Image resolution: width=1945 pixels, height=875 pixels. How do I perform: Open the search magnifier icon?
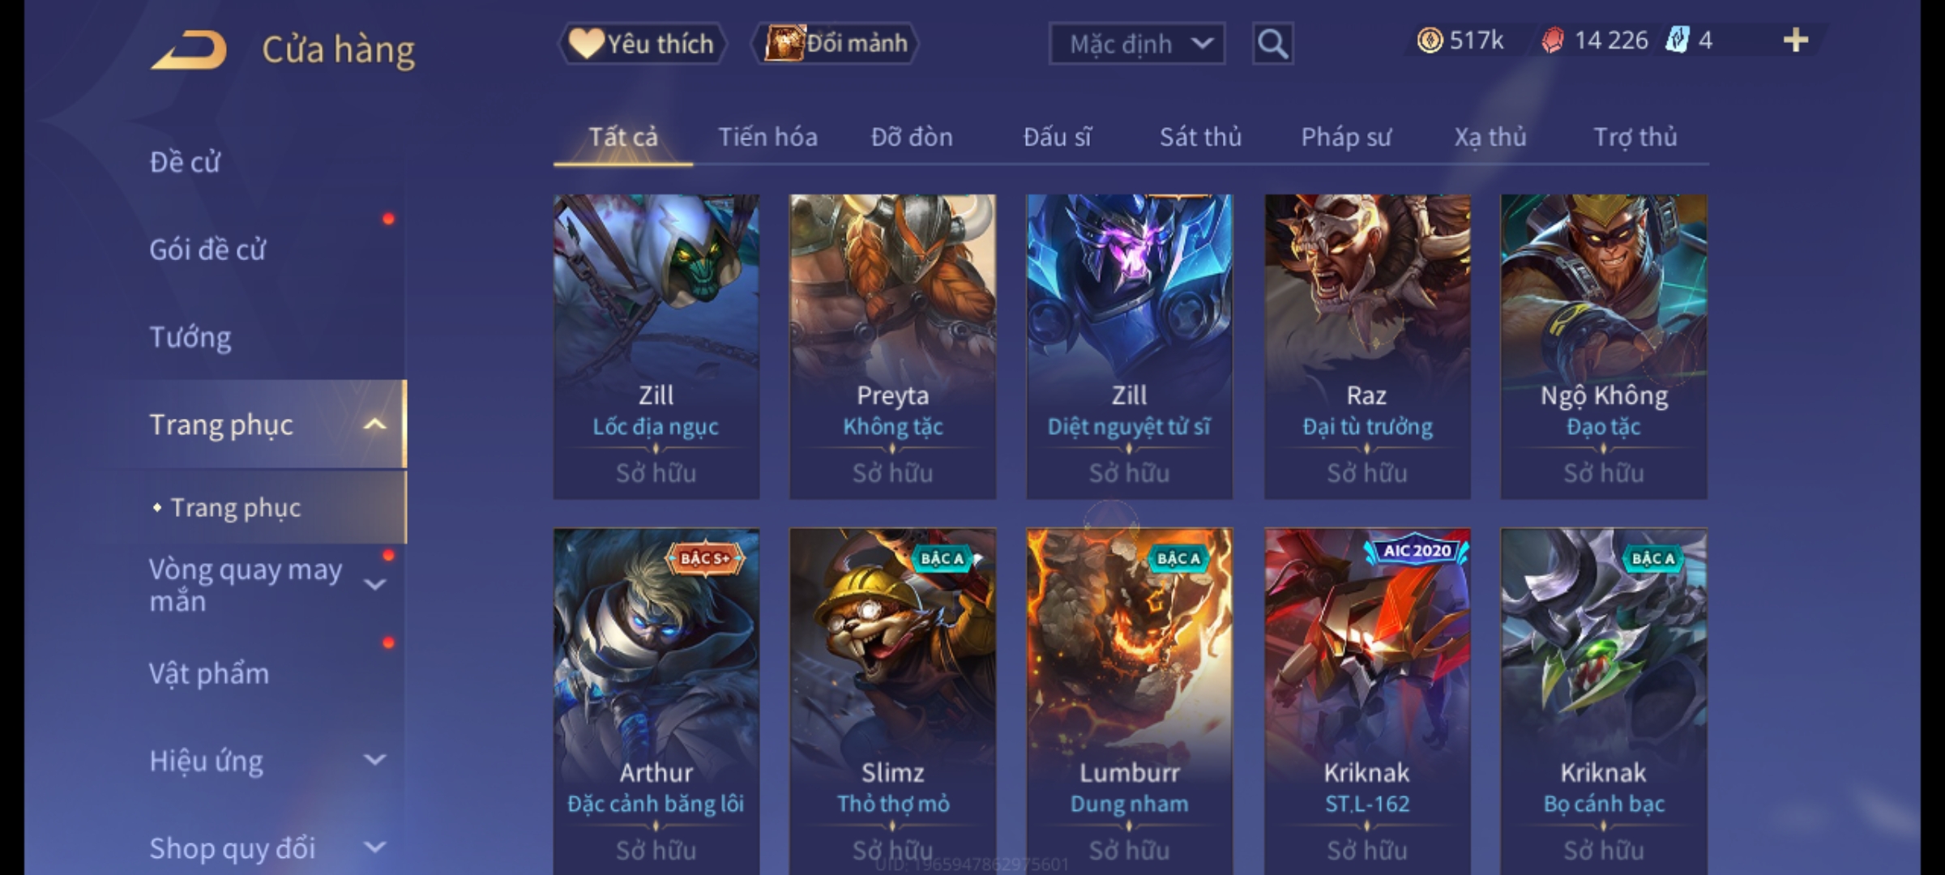[x=1272, y=44]
